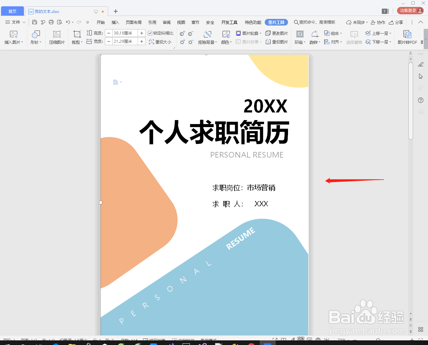
Task: Click the 组合 group objects icon
Action: (333, 33)
